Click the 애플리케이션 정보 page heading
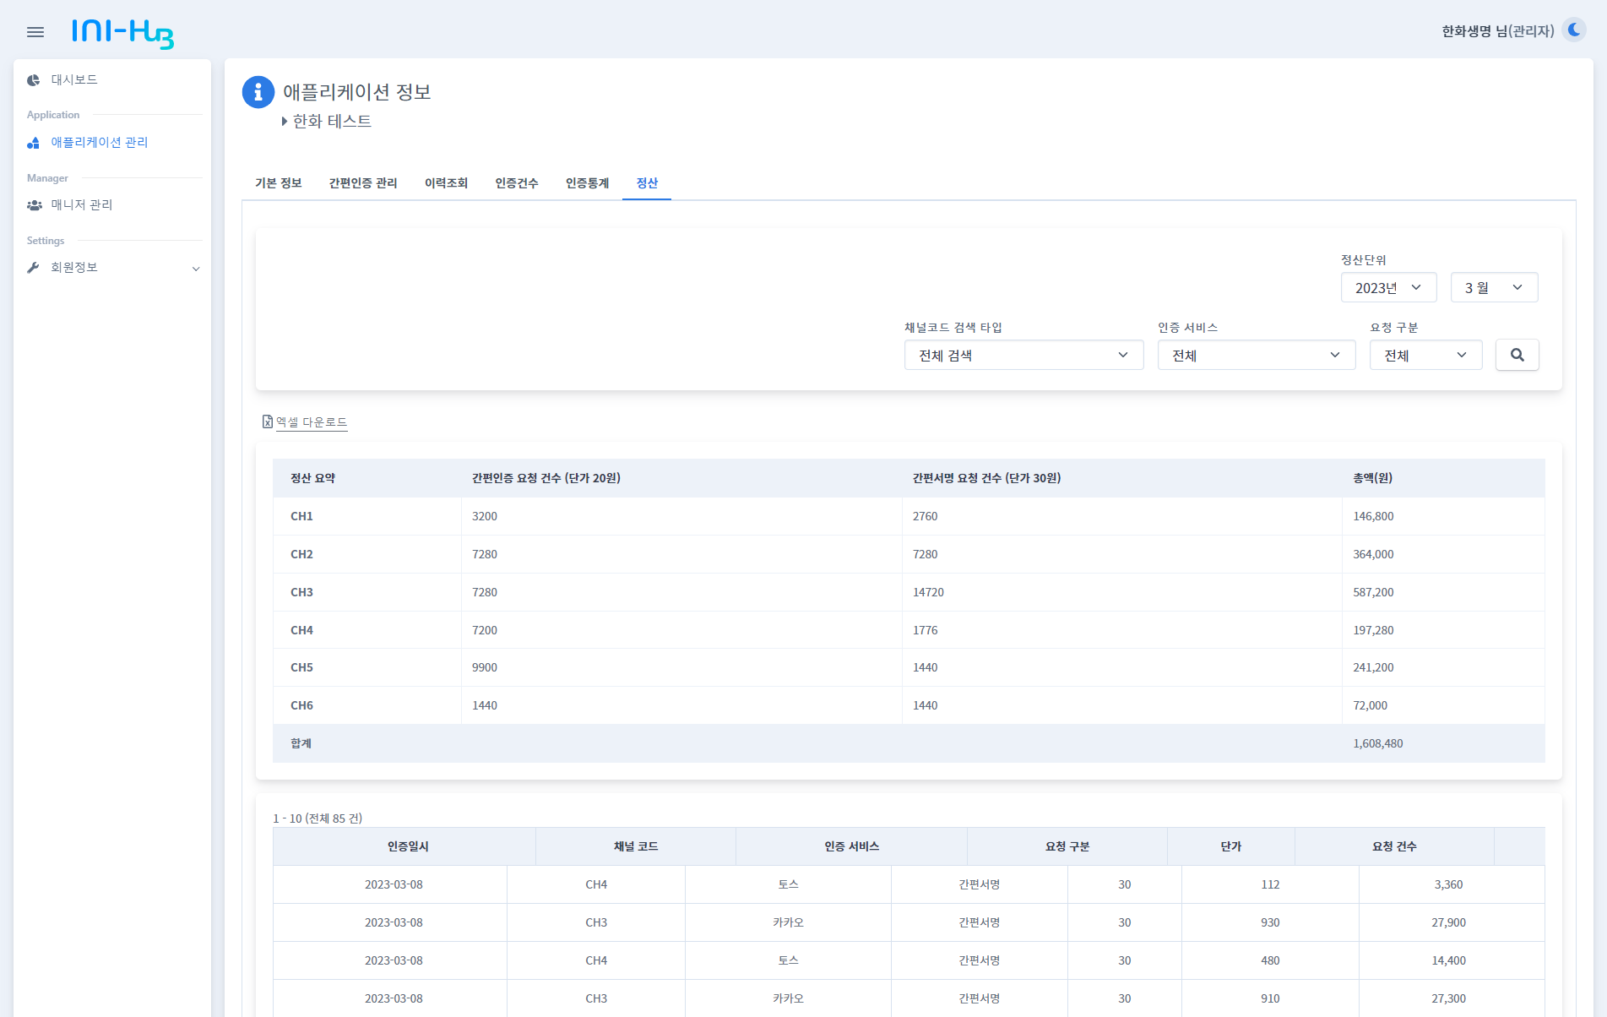Screen dimensions: 1607x1017 pos(357,92)
